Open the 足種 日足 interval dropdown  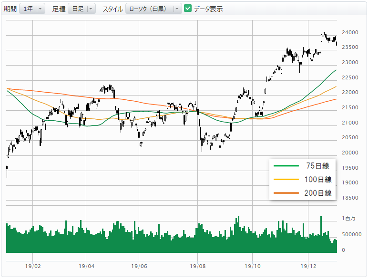[x=82, y=9]
